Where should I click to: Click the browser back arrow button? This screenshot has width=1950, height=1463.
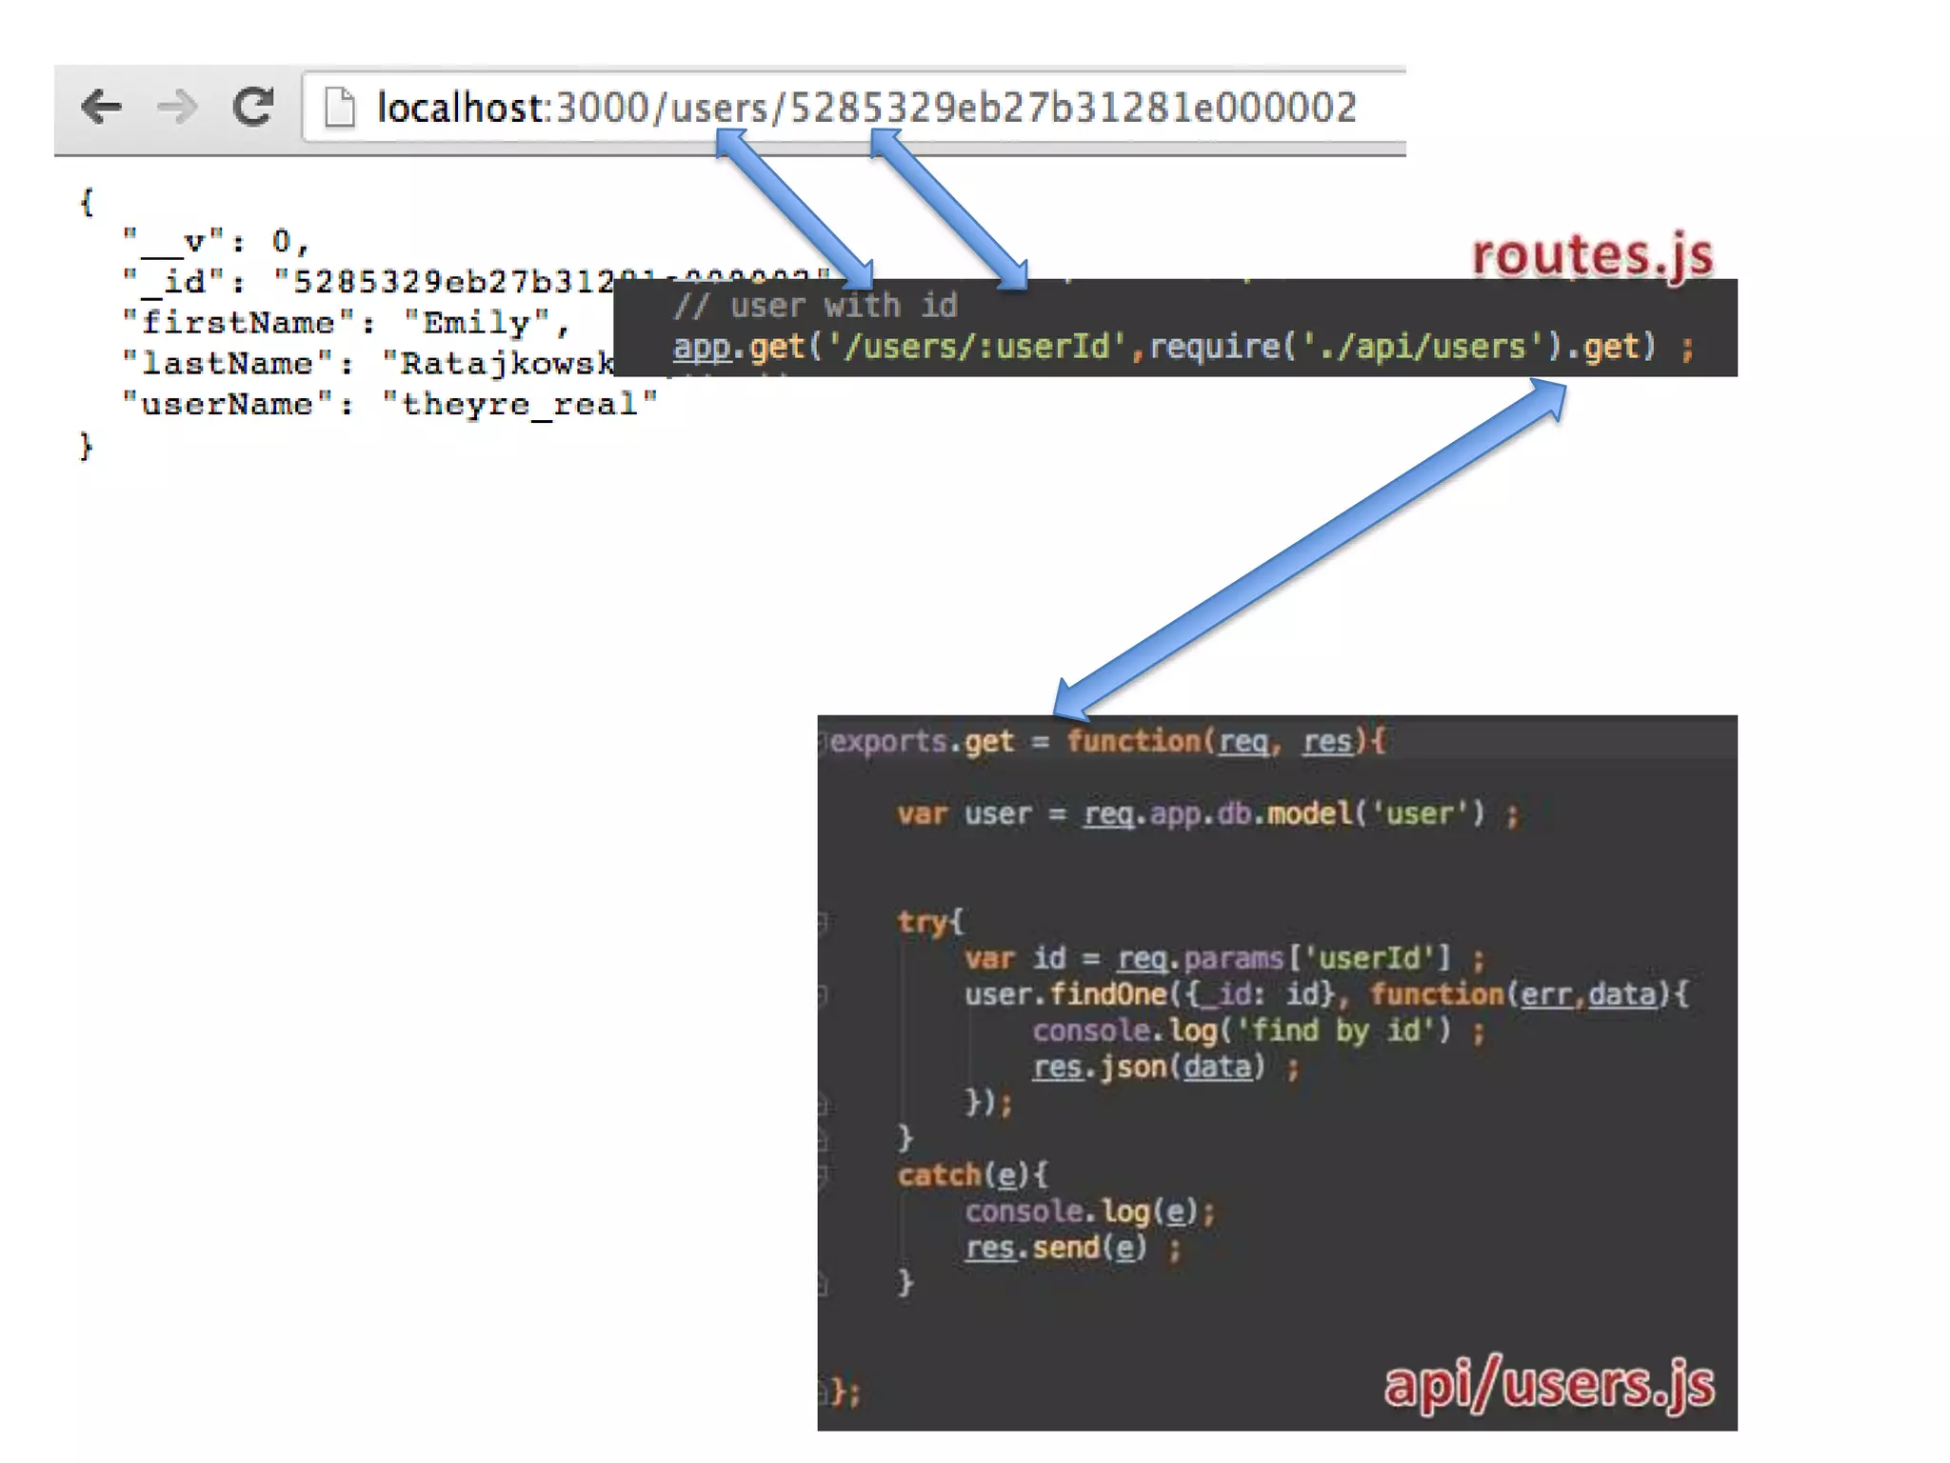[101, 107]
